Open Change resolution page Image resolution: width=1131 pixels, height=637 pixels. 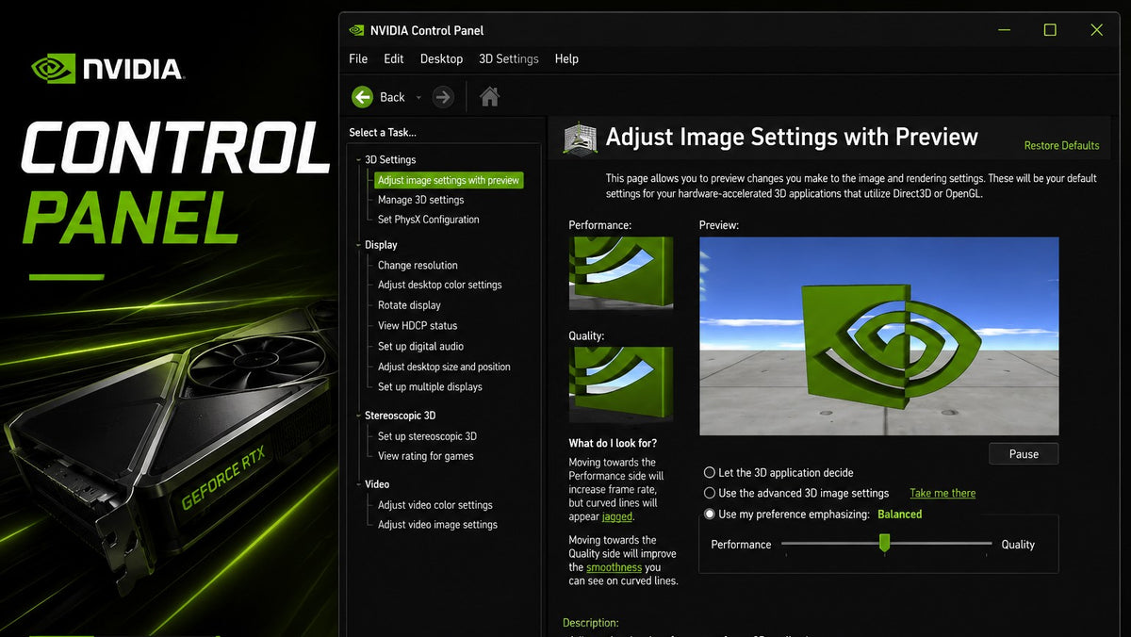coord(418,266)
